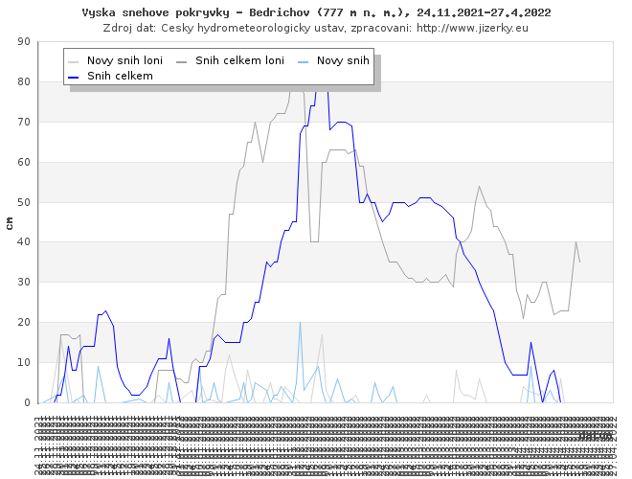Click the light blue new snow spike reaching 20 cm
This screenshot has width=632, height=479.
[300, 324]
